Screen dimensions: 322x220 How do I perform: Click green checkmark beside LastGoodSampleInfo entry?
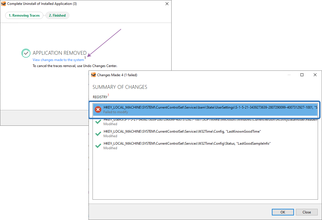pyautogui.click(x=98, y=146)
